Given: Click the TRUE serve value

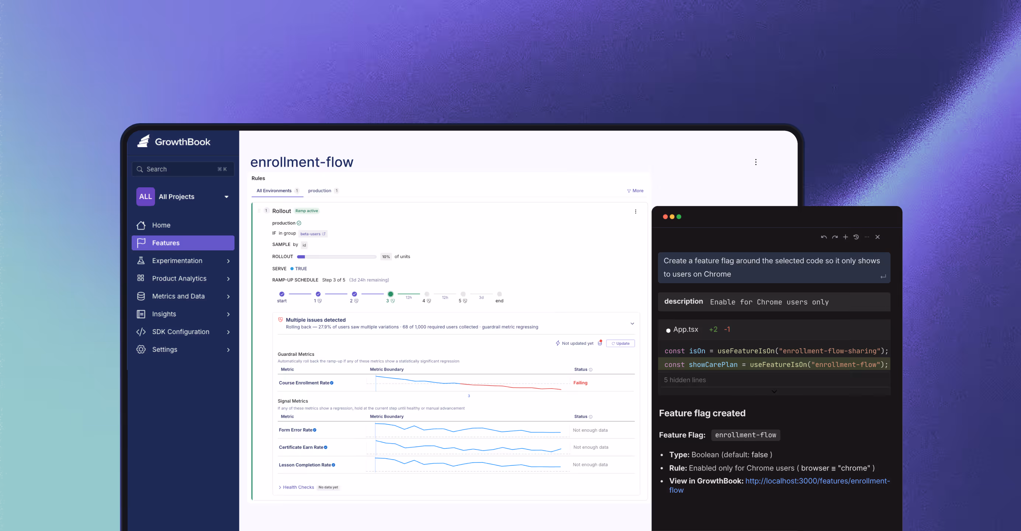Looking at the screenshot, I should click(301, 269).
